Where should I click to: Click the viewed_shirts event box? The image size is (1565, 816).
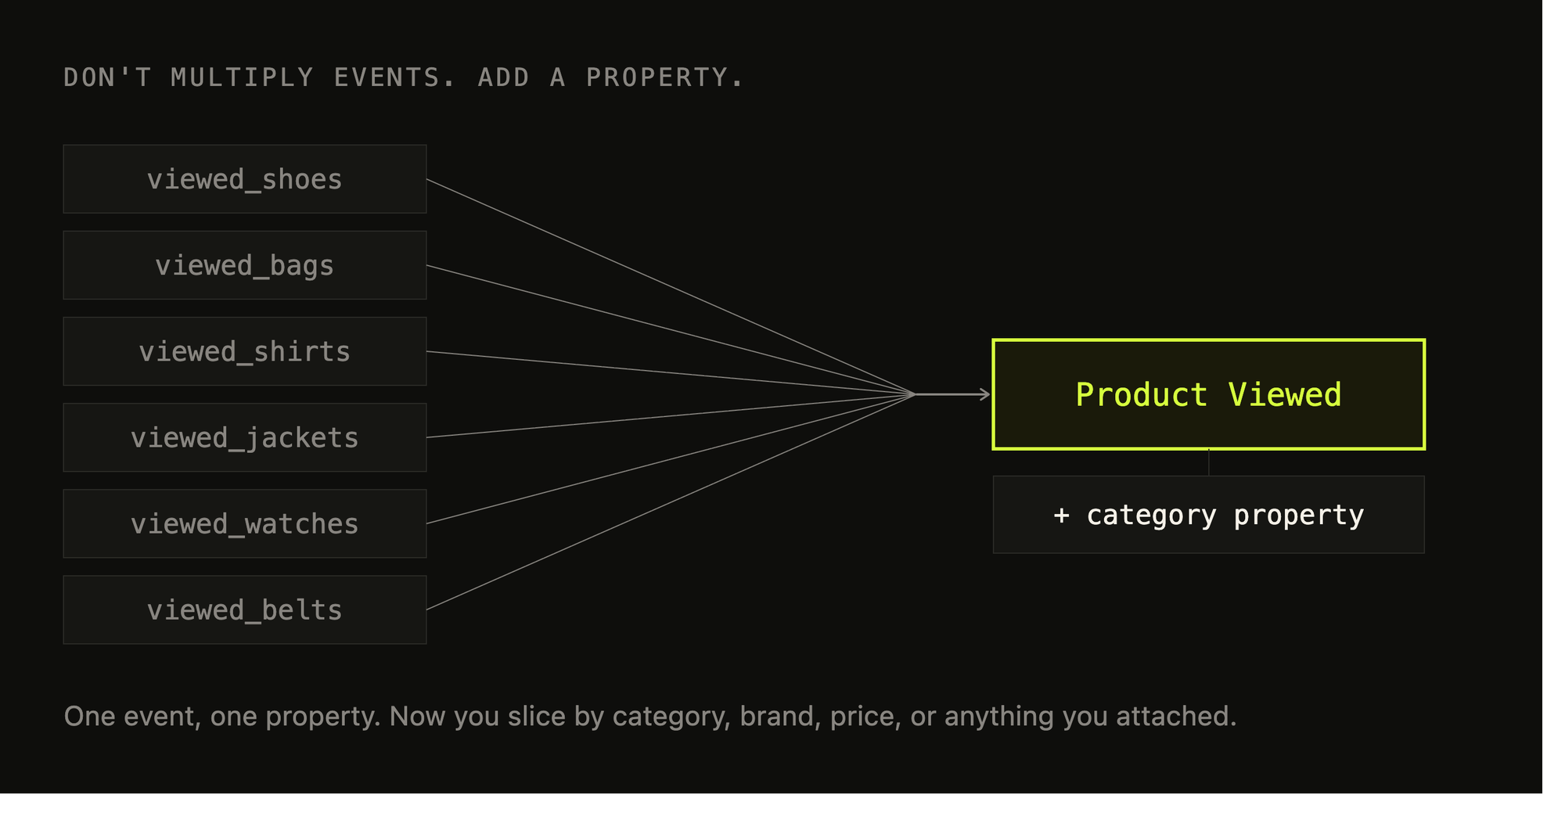point(245,351)
